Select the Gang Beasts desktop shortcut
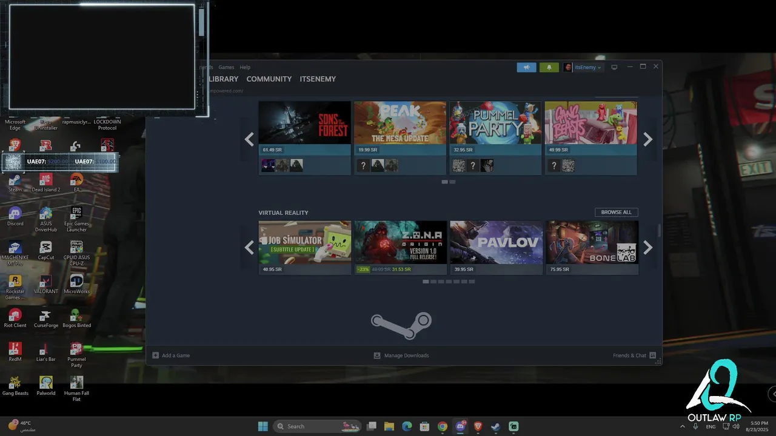776x436 pixels. pos(15,386)
